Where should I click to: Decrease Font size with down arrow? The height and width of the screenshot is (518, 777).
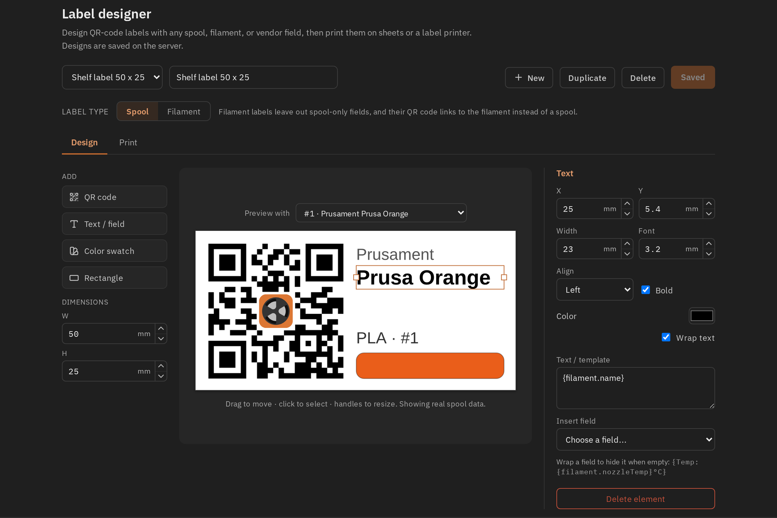(709, 254)
